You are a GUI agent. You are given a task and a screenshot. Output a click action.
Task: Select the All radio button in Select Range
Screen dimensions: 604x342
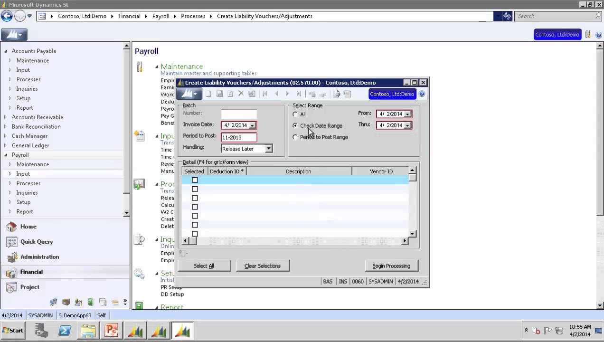(295, 114)
